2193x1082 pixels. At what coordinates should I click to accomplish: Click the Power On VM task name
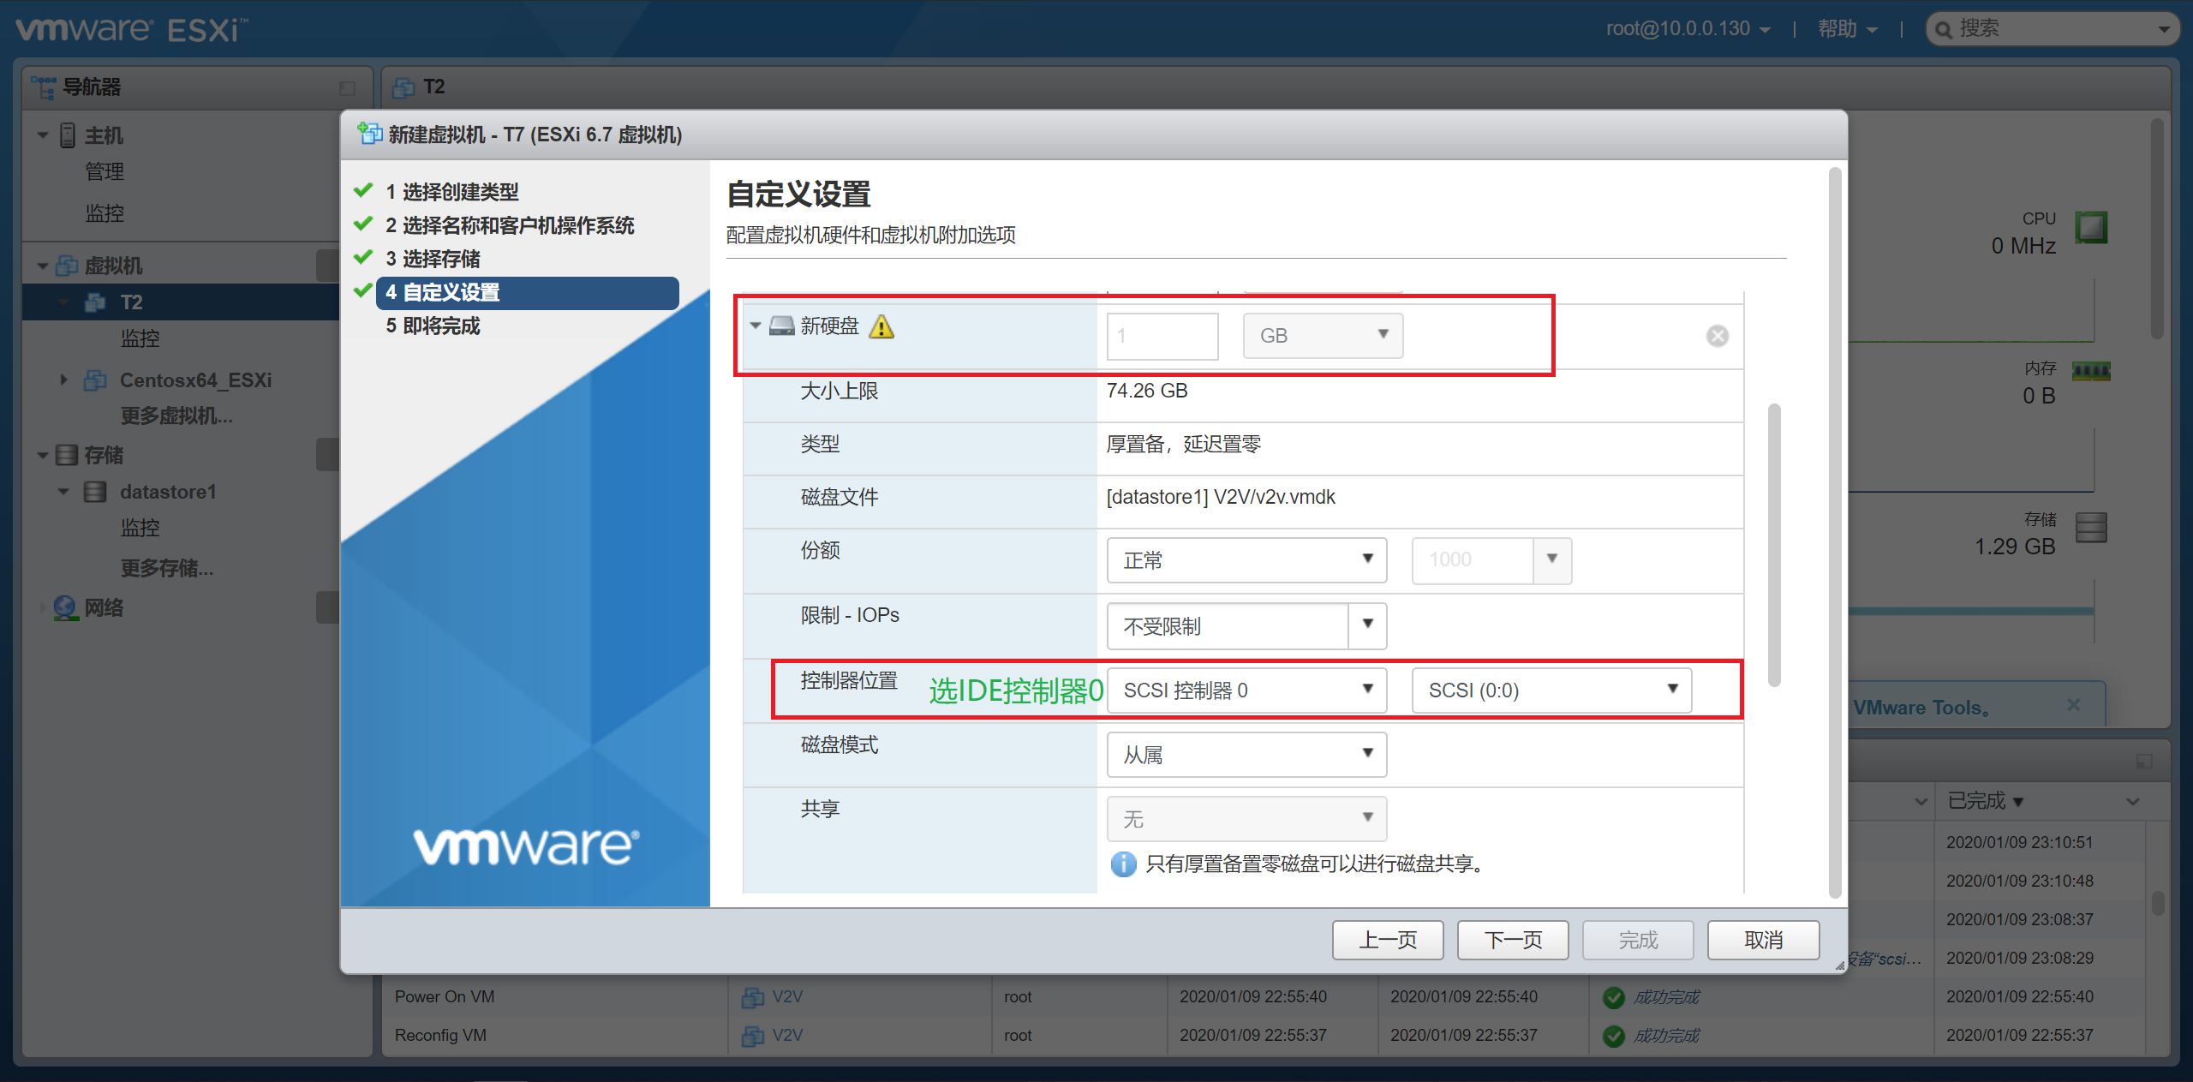point(445,996)
